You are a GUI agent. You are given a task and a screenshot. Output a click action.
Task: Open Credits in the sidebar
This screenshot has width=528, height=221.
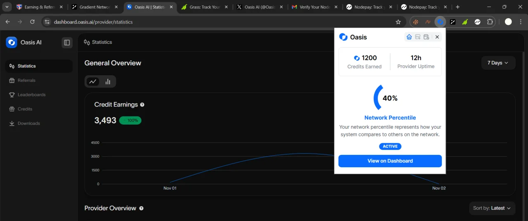(x=39, y=109)
